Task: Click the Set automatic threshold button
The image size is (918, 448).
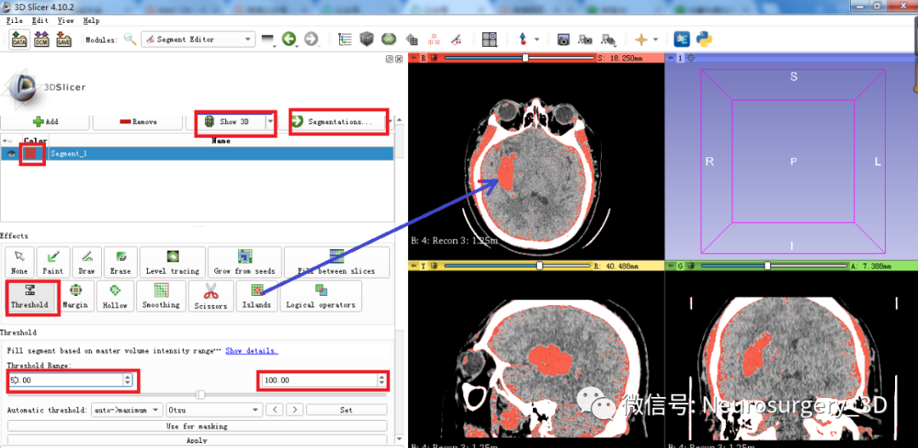Action: (346, 410)
